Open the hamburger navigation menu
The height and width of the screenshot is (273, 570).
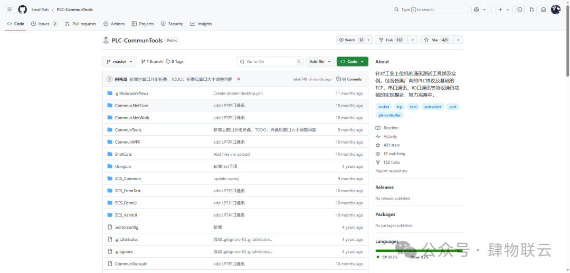coord(9,10)
